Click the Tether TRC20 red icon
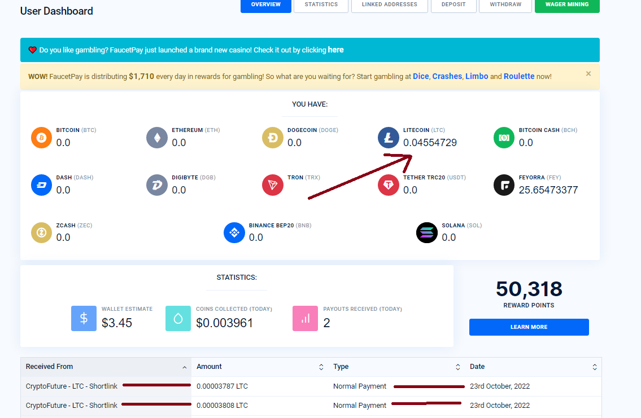The image size is (641, 418). click(389, 185)
